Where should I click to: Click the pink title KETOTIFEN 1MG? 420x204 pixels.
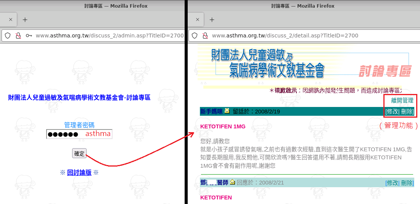(x=223, y=126)
